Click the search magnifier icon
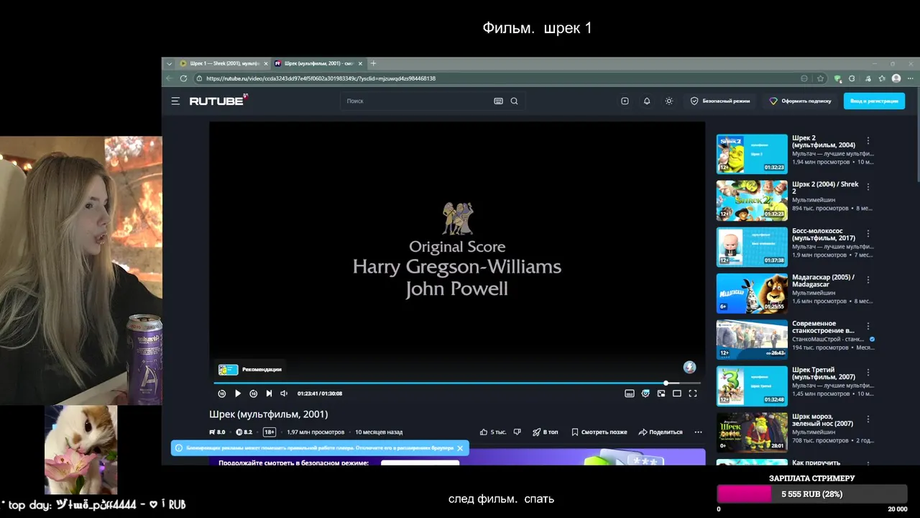This screenshot has height=518, width=920. 514,101
